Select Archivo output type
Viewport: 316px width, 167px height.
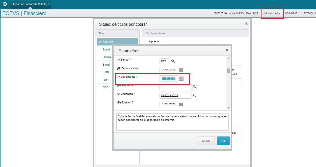[117, 42]
